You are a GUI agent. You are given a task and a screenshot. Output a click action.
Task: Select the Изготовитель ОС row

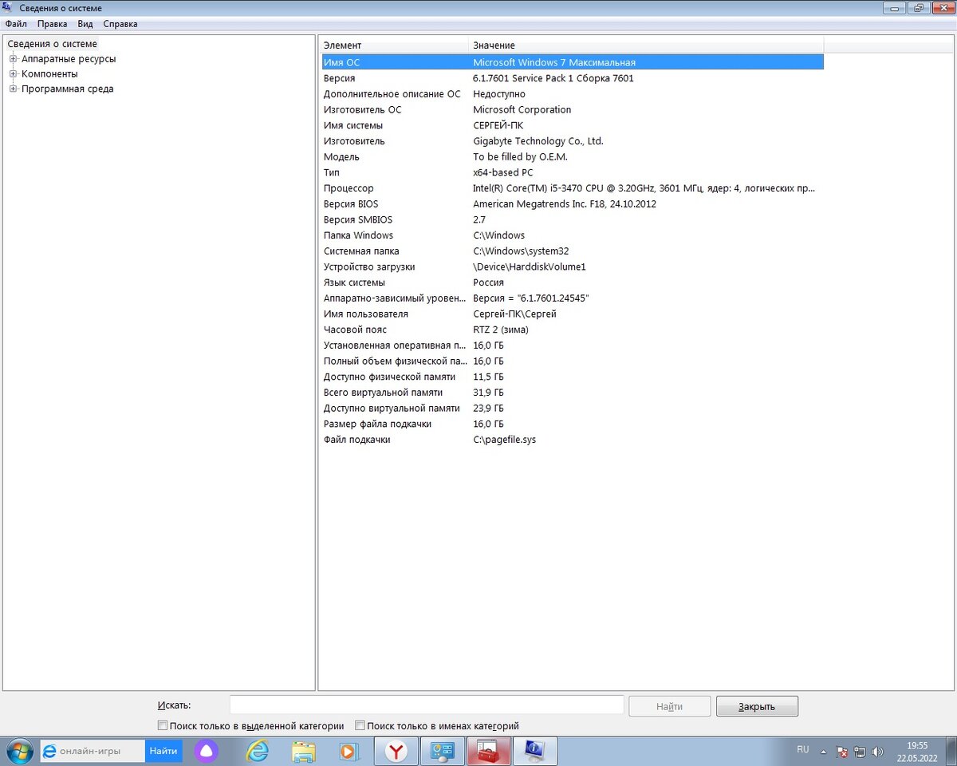pos(572,109)
